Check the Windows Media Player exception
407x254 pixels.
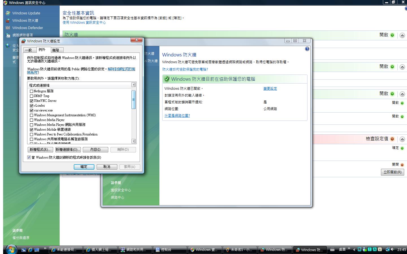[x=31, y=120]
